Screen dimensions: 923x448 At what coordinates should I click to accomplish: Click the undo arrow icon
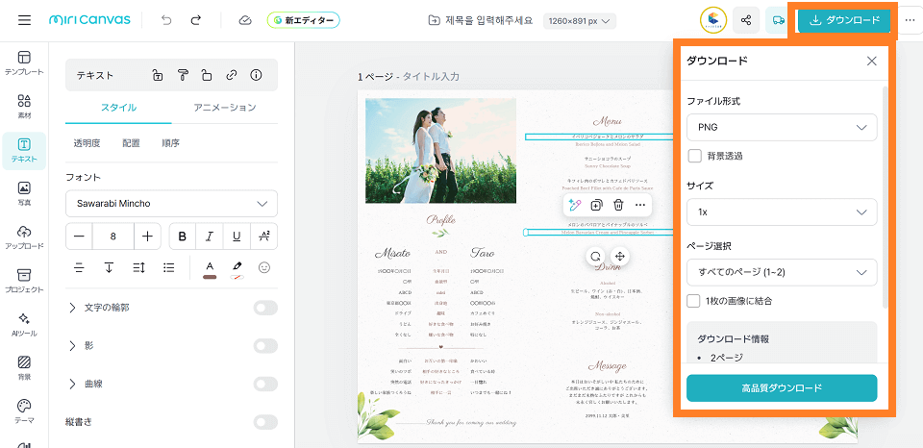167,20
